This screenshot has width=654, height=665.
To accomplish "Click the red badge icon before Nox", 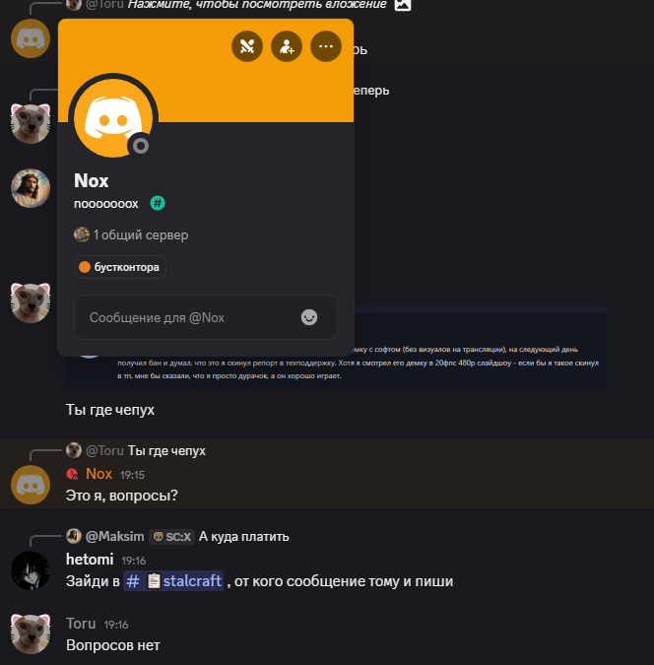I will [73, 474].
